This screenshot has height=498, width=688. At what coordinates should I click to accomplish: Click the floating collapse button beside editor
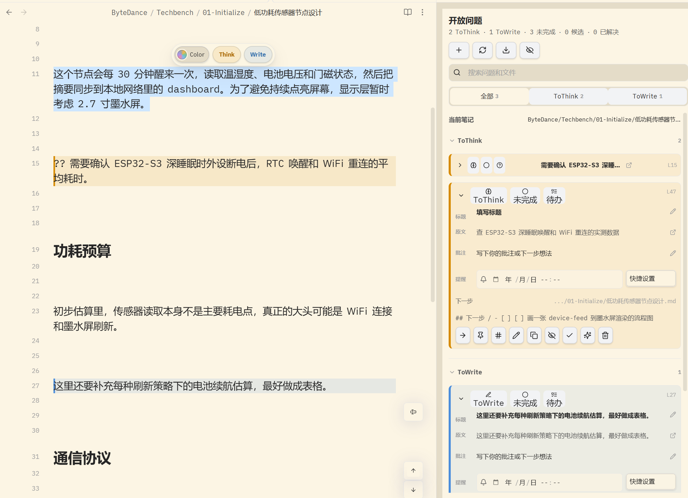[413, 412]
